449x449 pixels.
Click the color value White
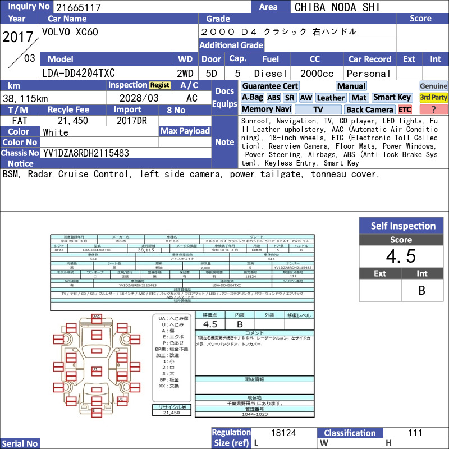[x=56, y=132]
